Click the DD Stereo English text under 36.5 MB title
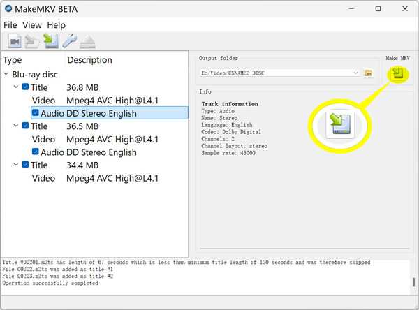This screenshot has width=419, height=310. (x=101, y=152)
